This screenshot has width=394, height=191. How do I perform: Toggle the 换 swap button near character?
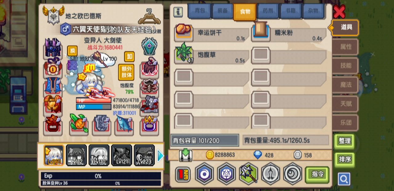[72, 51]
